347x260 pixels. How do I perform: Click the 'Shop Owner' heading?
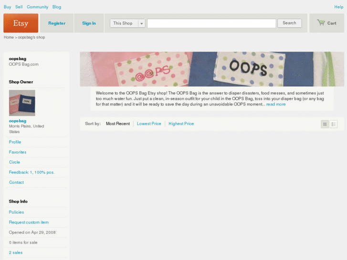[x=21, y=82]
